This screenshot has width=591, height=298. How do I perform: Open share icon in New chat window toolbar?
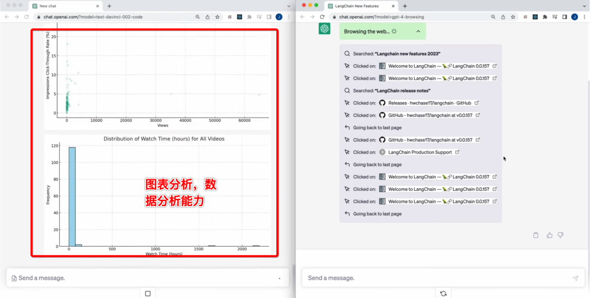(x=208, y=17)
